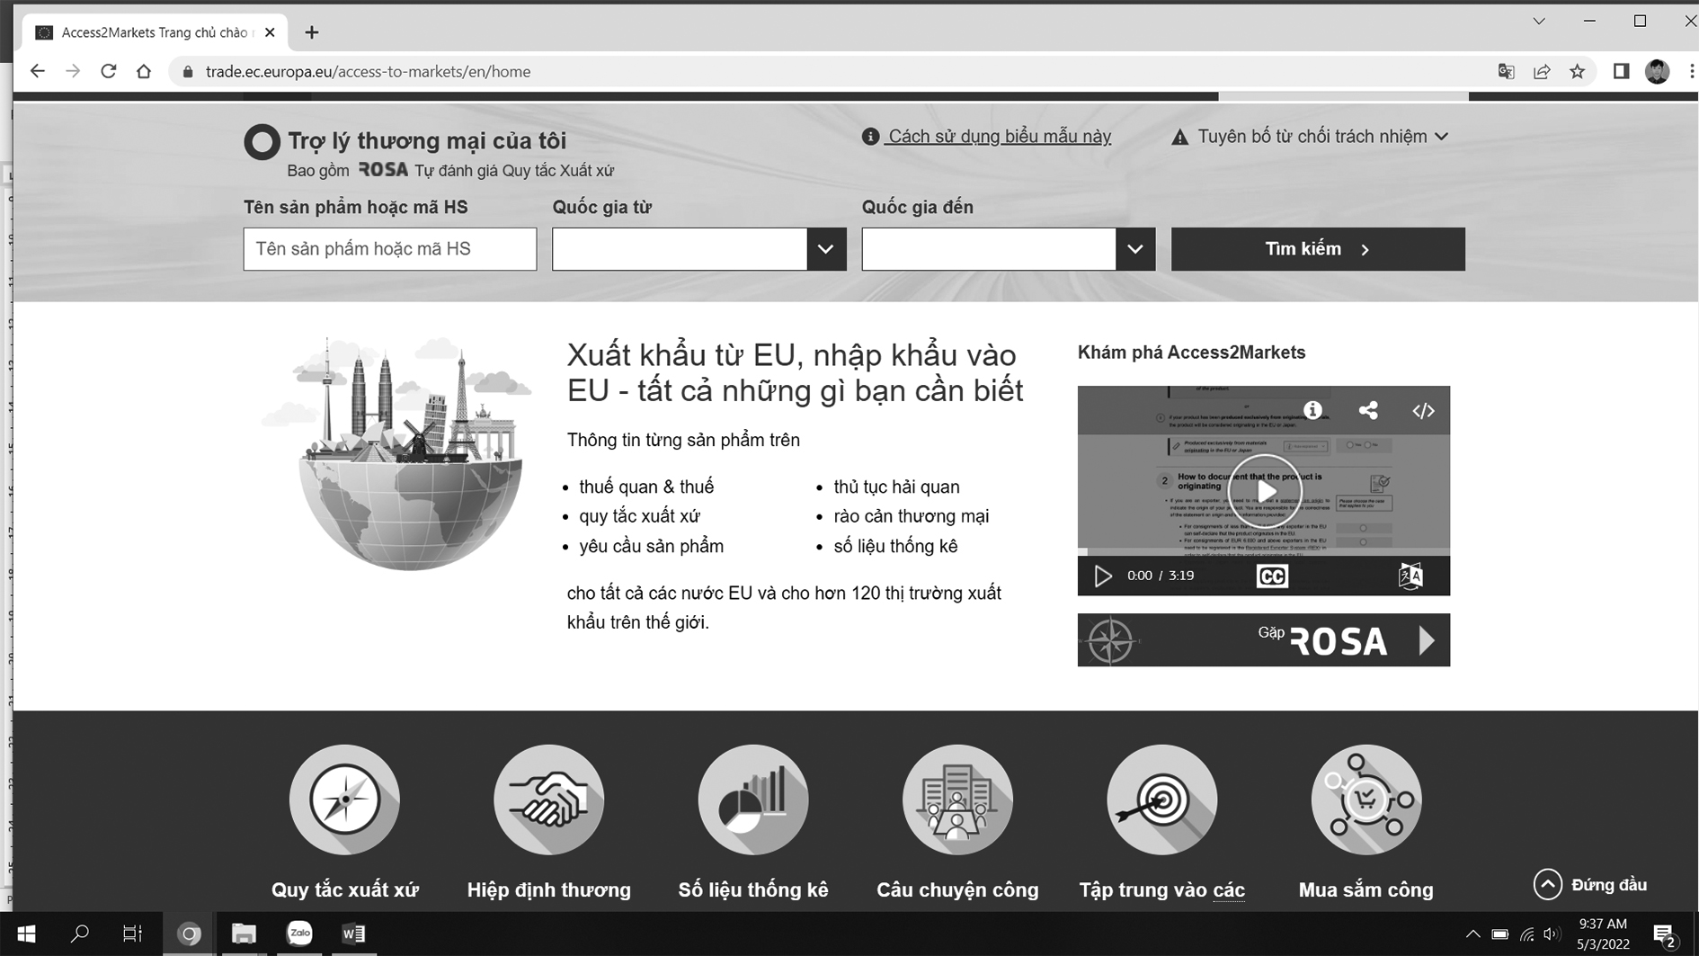Click the video progress bar

[1263, 552]
